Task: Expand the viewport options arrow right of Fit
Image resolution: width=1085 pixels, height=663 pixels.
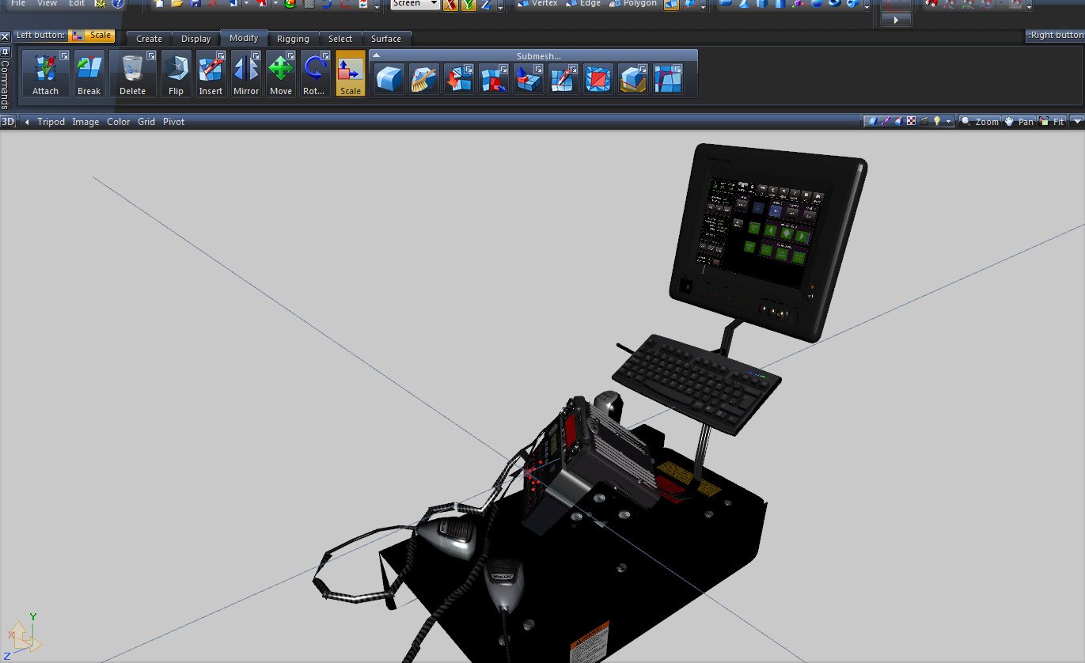Action: click(x=1076, y=122)
